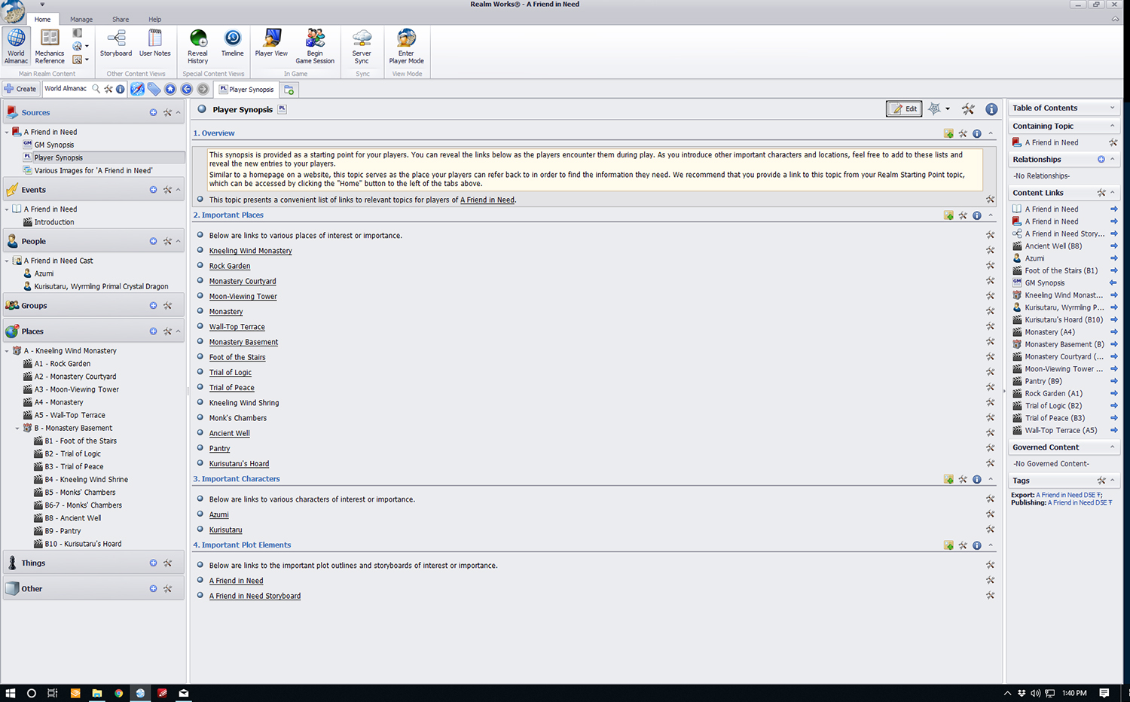Image resolution: width=1130 pixels, height=702 pixels.
Task: Select the Home ribbon tab
Action: coord(43,19)
